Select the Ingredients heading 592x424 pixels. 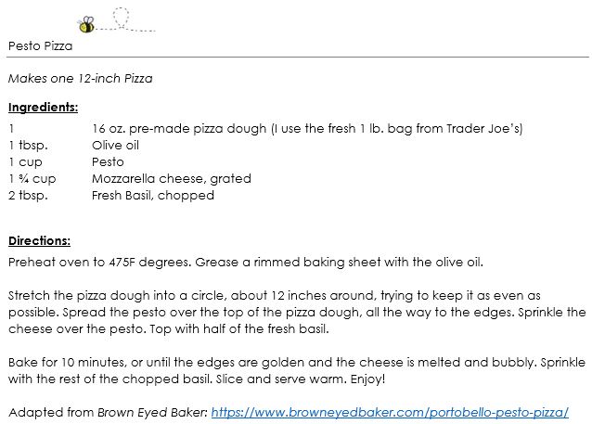coord(43,108)
